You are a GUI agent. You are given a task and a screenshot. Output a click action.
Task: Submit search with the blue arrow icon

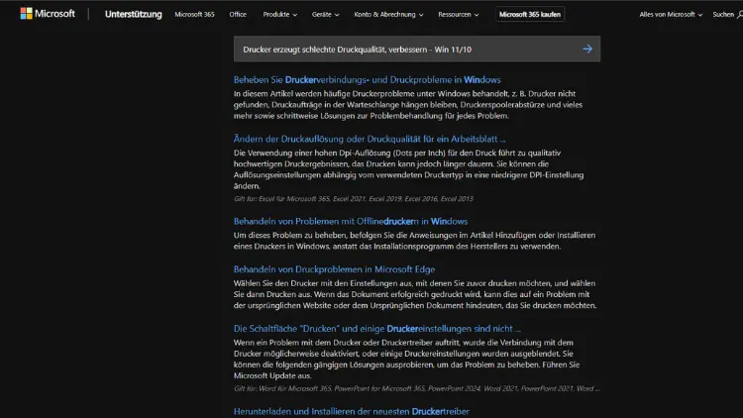(x=587, y=49)
